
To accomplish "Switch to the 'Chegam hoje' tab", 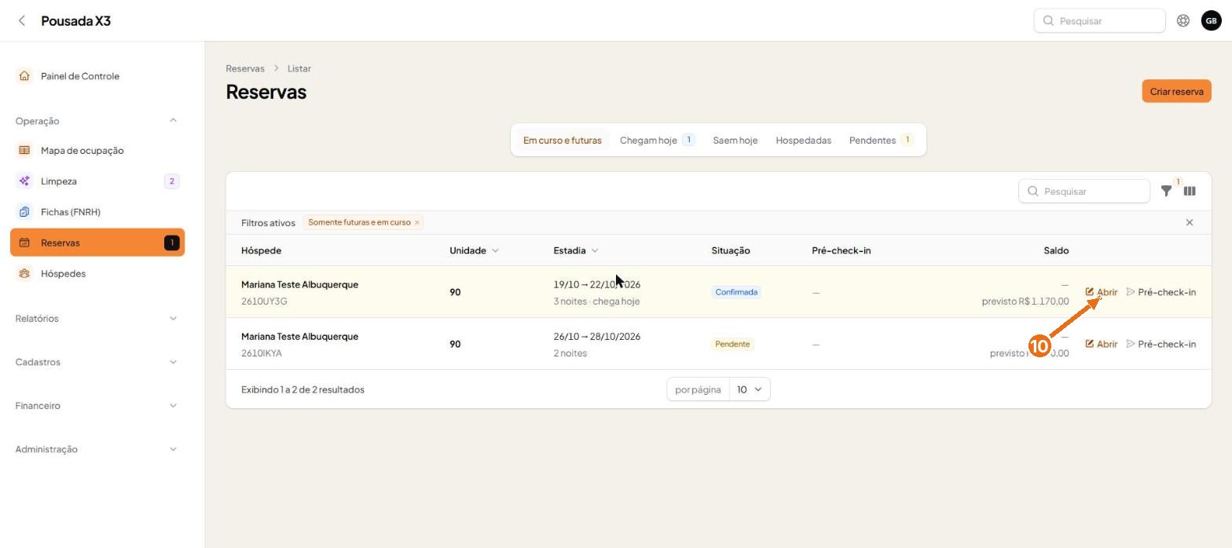I will [x=657, y=140].
